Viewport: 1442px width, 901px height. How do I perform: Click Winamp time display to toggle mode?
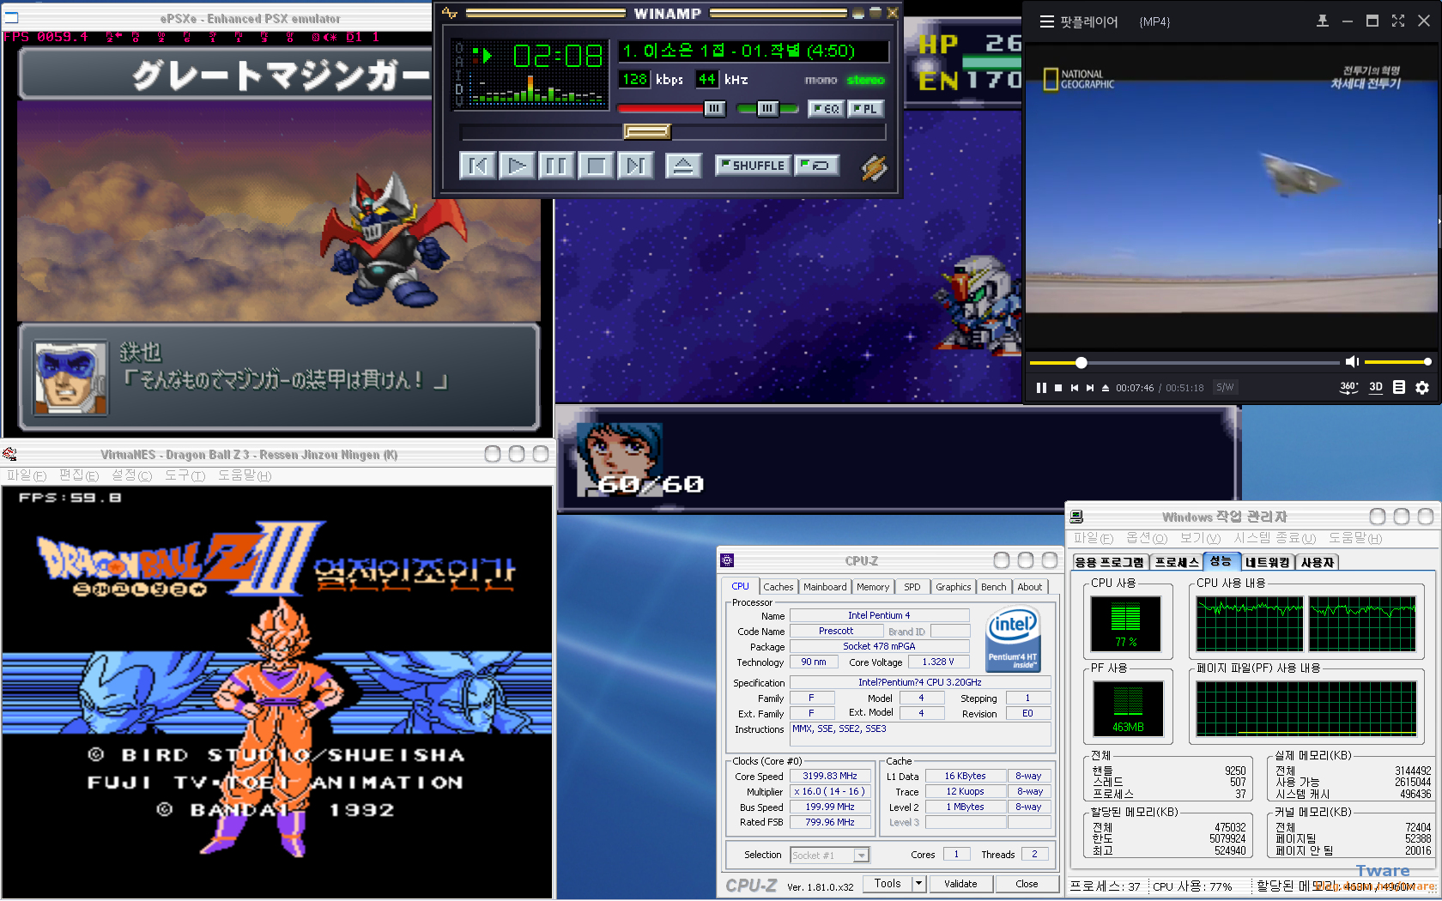[558, 56]
